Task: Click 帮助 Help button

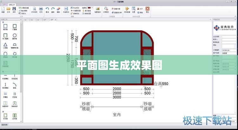Action: pos(140,13)
